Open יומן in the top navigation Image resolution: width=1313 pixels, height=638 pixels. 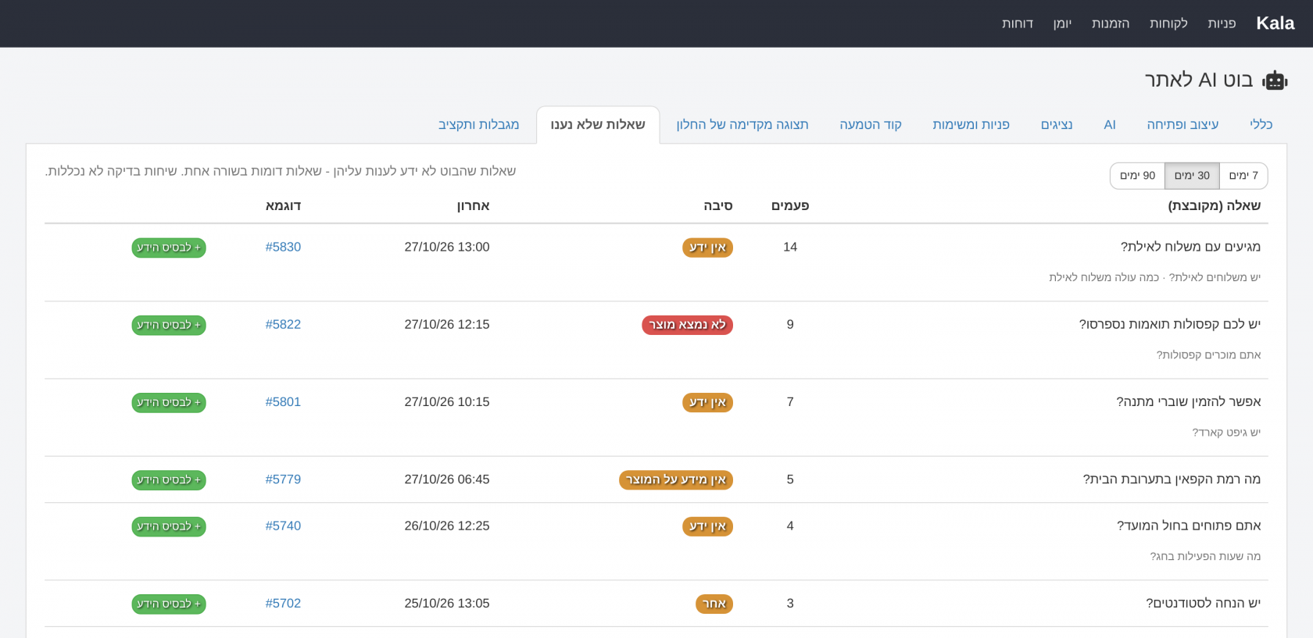tap(1062, 23)
